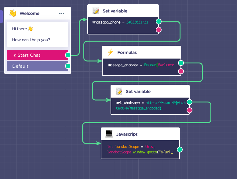Click the value 34623031731
The height and width of the screenshot is (179, 237).
(137, 22)
